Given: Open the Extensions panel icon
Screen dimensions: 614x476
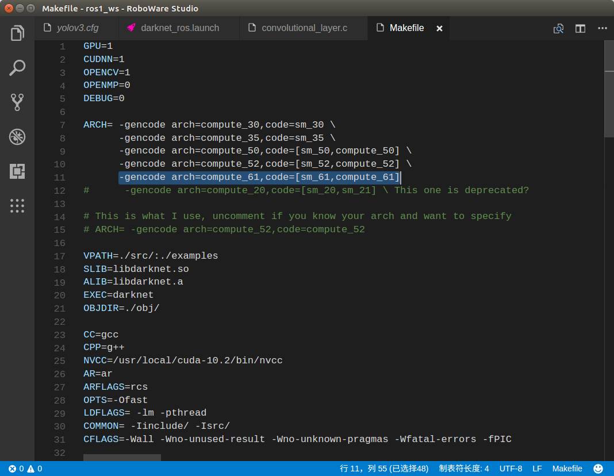Looking at the screenshot, I should tap(17, 171).
